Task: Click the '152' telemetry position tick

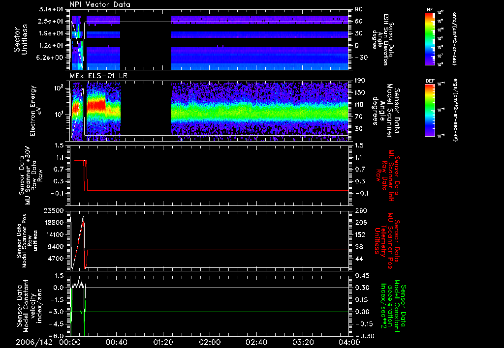Action: (x=361, y=234)
